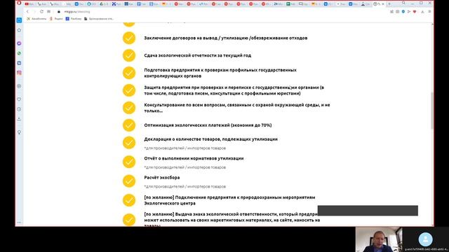The image size is (449, 252).
Task: Open the Авиабилеты bookmark
Action: click(36, 19)
